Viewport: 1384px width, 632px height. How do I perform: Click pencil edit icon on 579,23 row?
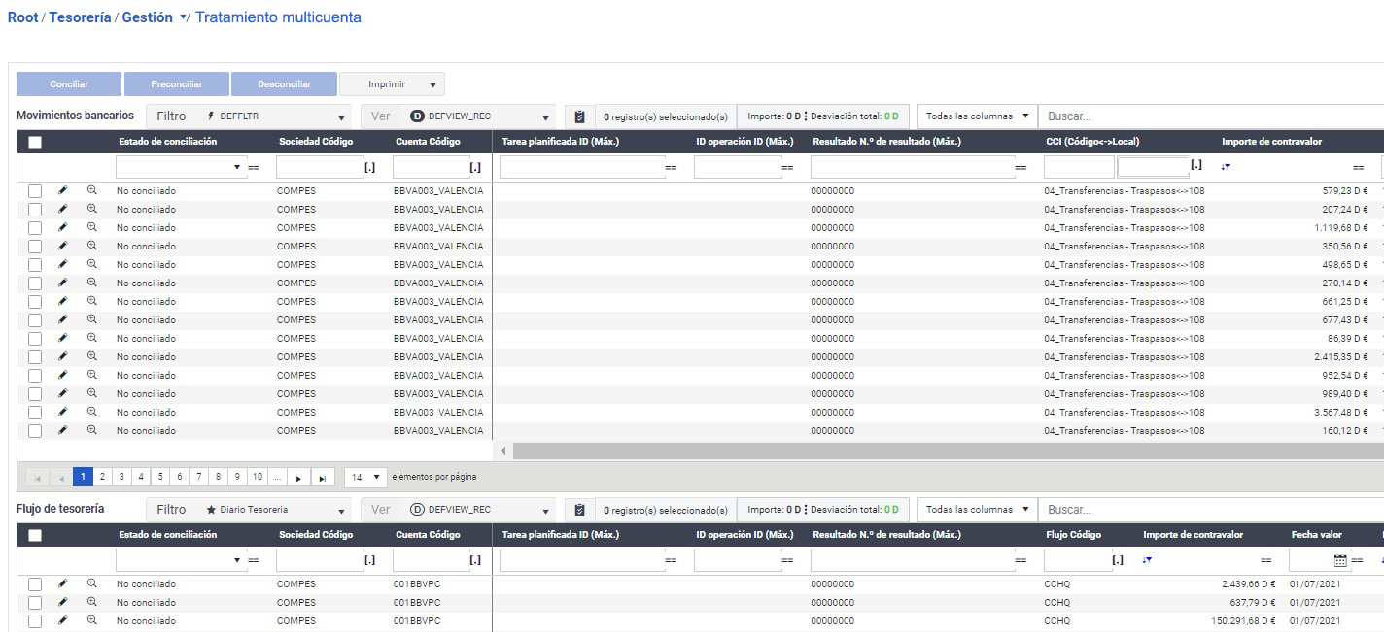pyautogui.click(x=63, y=190)
